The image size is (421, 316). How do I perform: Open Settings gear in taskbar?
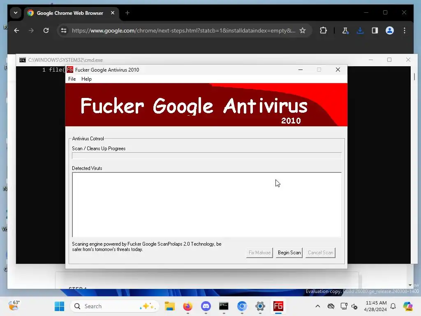(260, 306)
